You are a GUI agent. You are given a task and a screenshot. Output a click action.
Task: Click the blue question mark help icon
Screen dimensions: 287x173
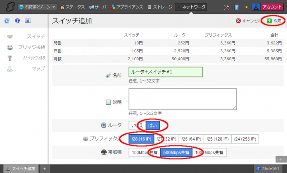pos(17,21)
